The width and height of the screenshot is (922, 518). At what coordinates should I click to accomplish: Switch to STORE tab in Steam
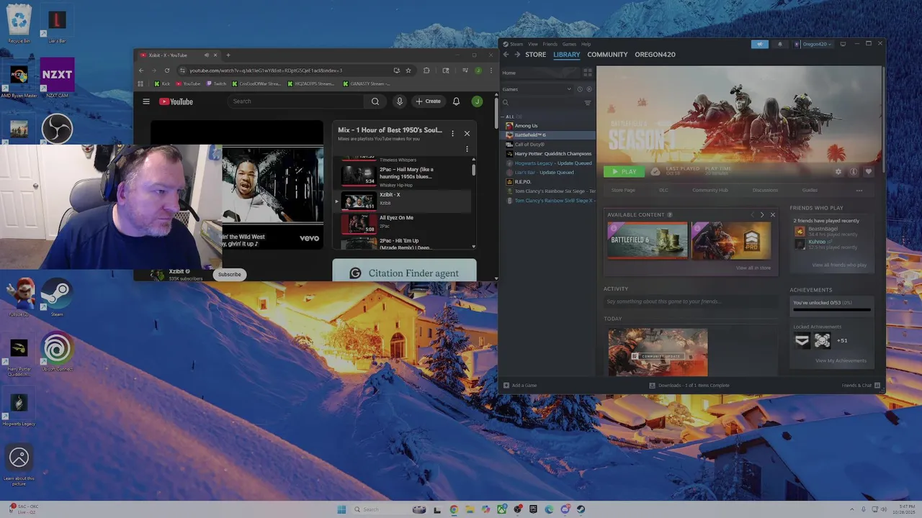[x=535, y=55]
